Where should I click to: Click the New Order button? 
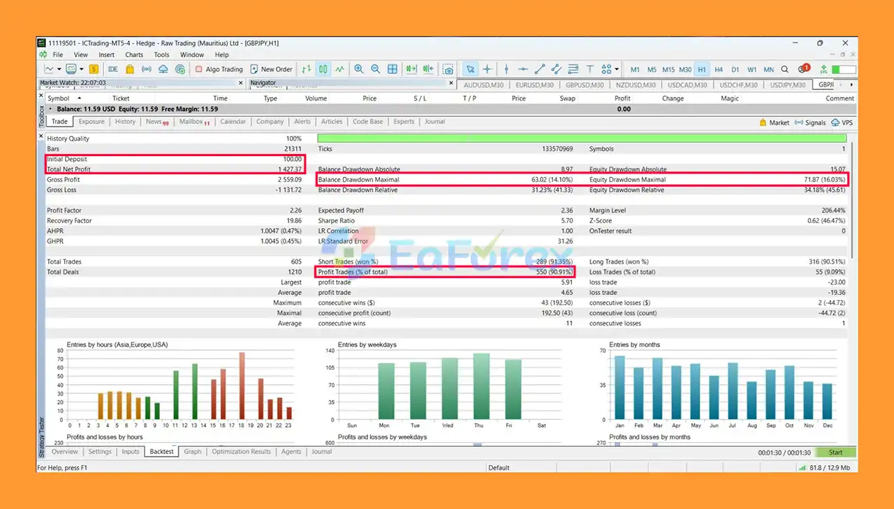[x=270, y=69]
